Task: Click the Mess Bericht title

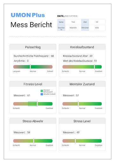Action: (x=31, y=25)
